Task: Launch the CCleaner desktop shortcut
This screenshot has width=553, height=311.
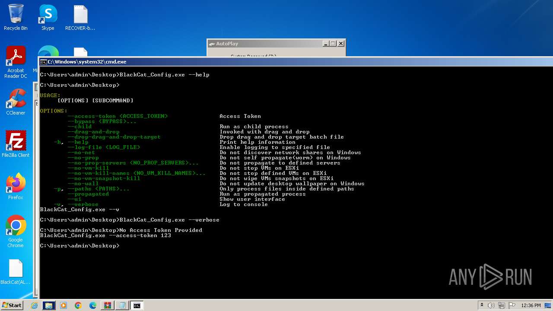Action: (16, 102)
